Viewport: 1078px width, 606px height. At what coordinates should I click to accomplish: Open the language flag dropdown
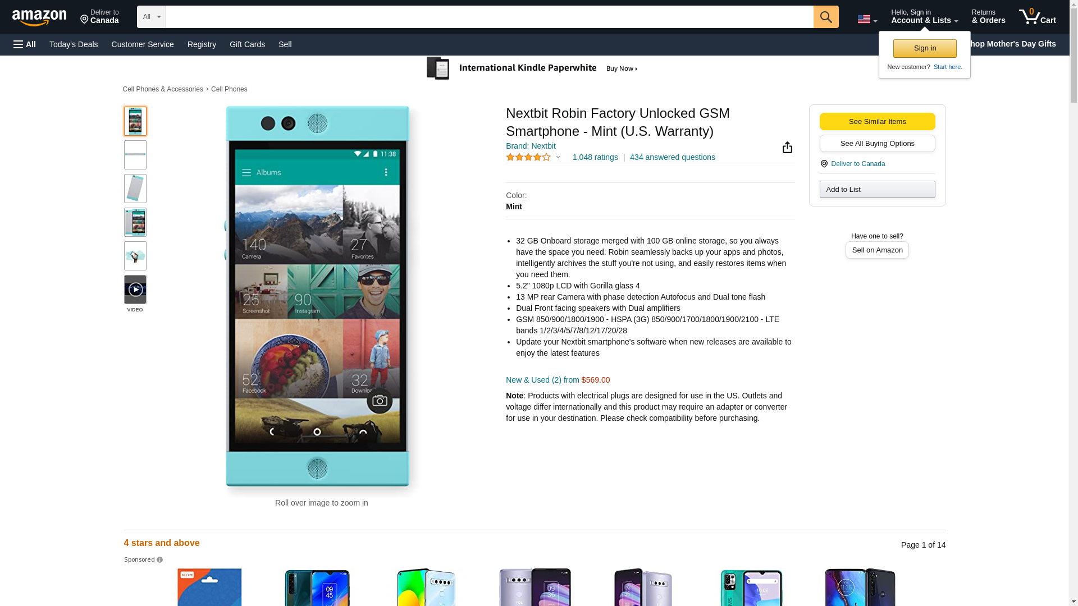867,19
